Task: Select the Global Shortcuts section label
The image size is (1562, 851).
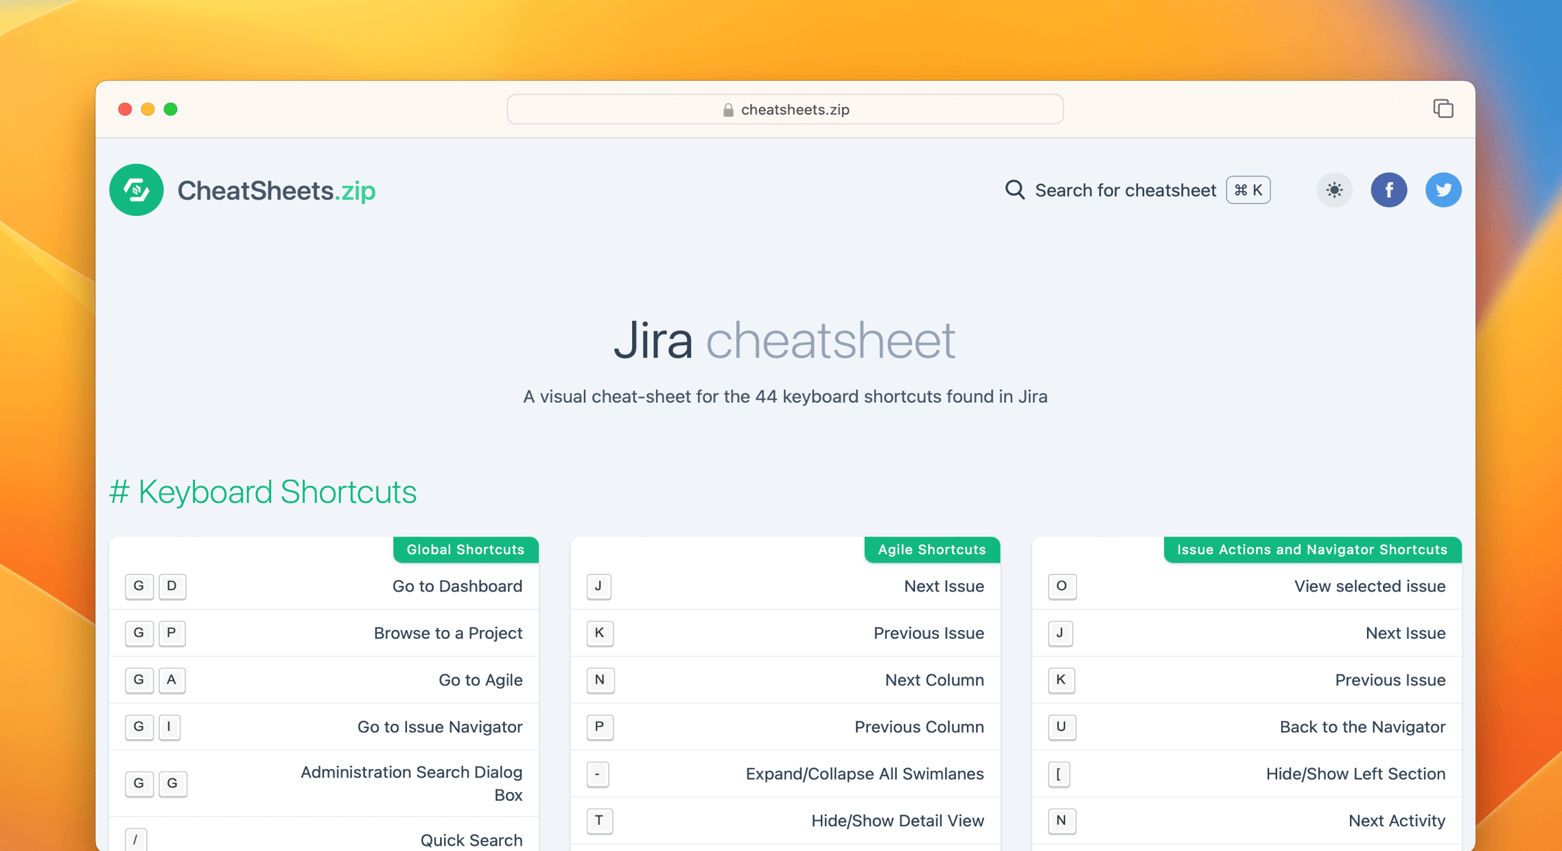Action: (x=465, y=550)
